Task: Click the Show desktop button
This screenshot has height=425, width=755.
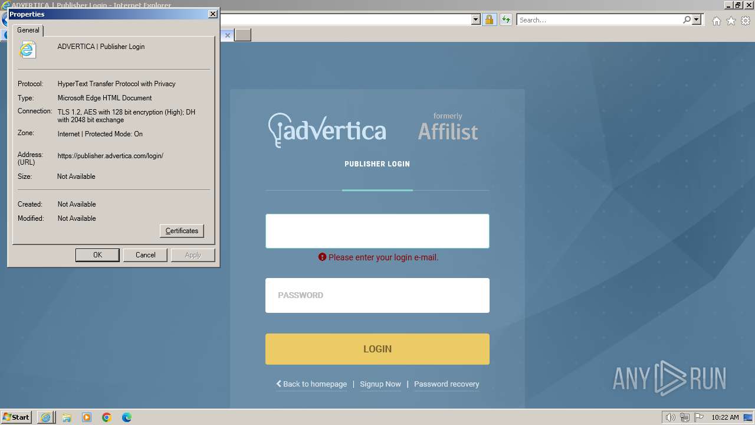Action: pyautogui.click(x=748, y=417)
